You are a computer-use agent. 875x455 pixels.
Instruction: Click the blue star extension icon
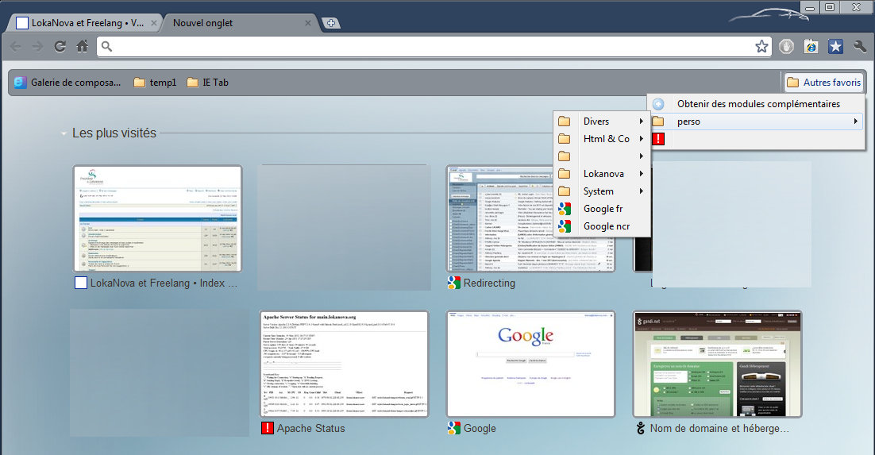click(835, 47)
